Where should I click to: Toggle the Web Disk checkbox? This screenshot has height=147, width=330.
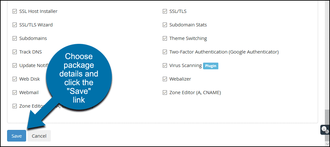coord(15,79)
